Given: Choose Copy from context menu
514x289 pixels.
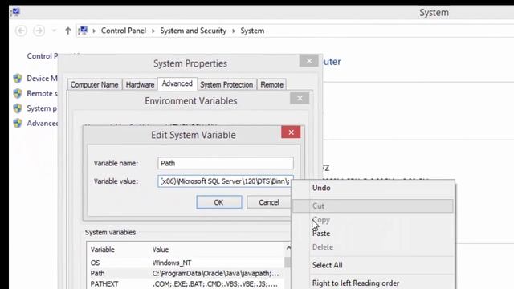Looking at the screenshot, I should click(373, 220).
